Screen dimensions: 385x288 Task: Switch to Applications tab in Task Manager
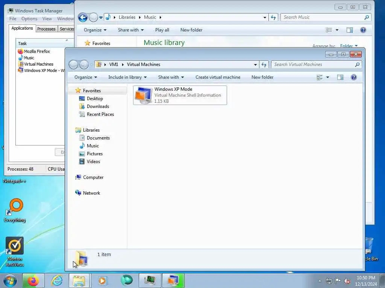(x=22, y=28)
